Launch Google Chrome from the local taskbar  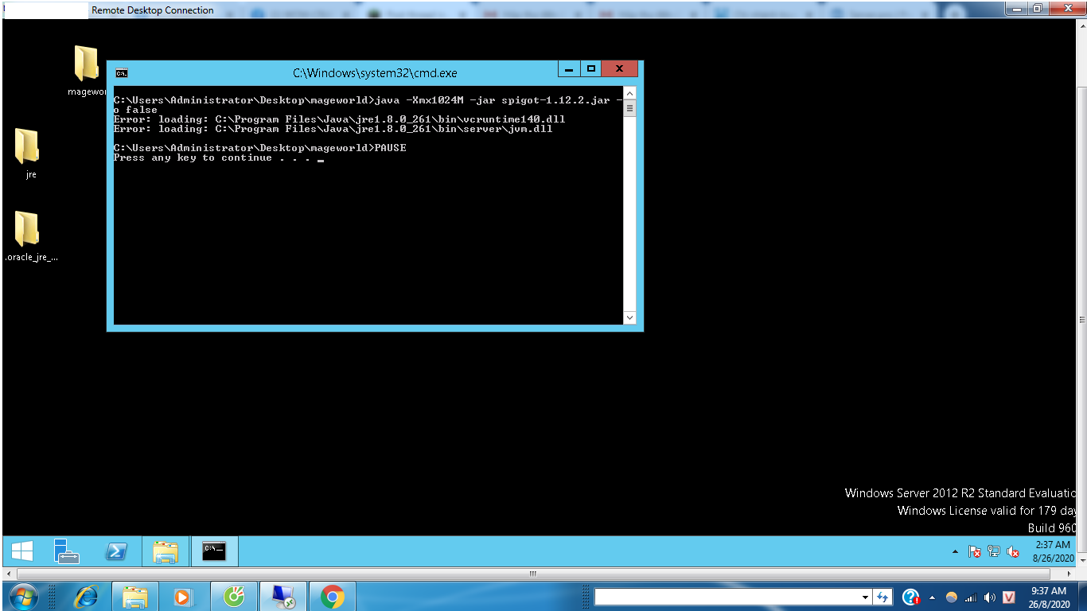click(x=333, y=597)
